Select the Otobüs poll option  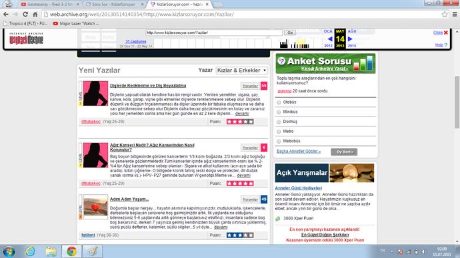tap(279, 102)
